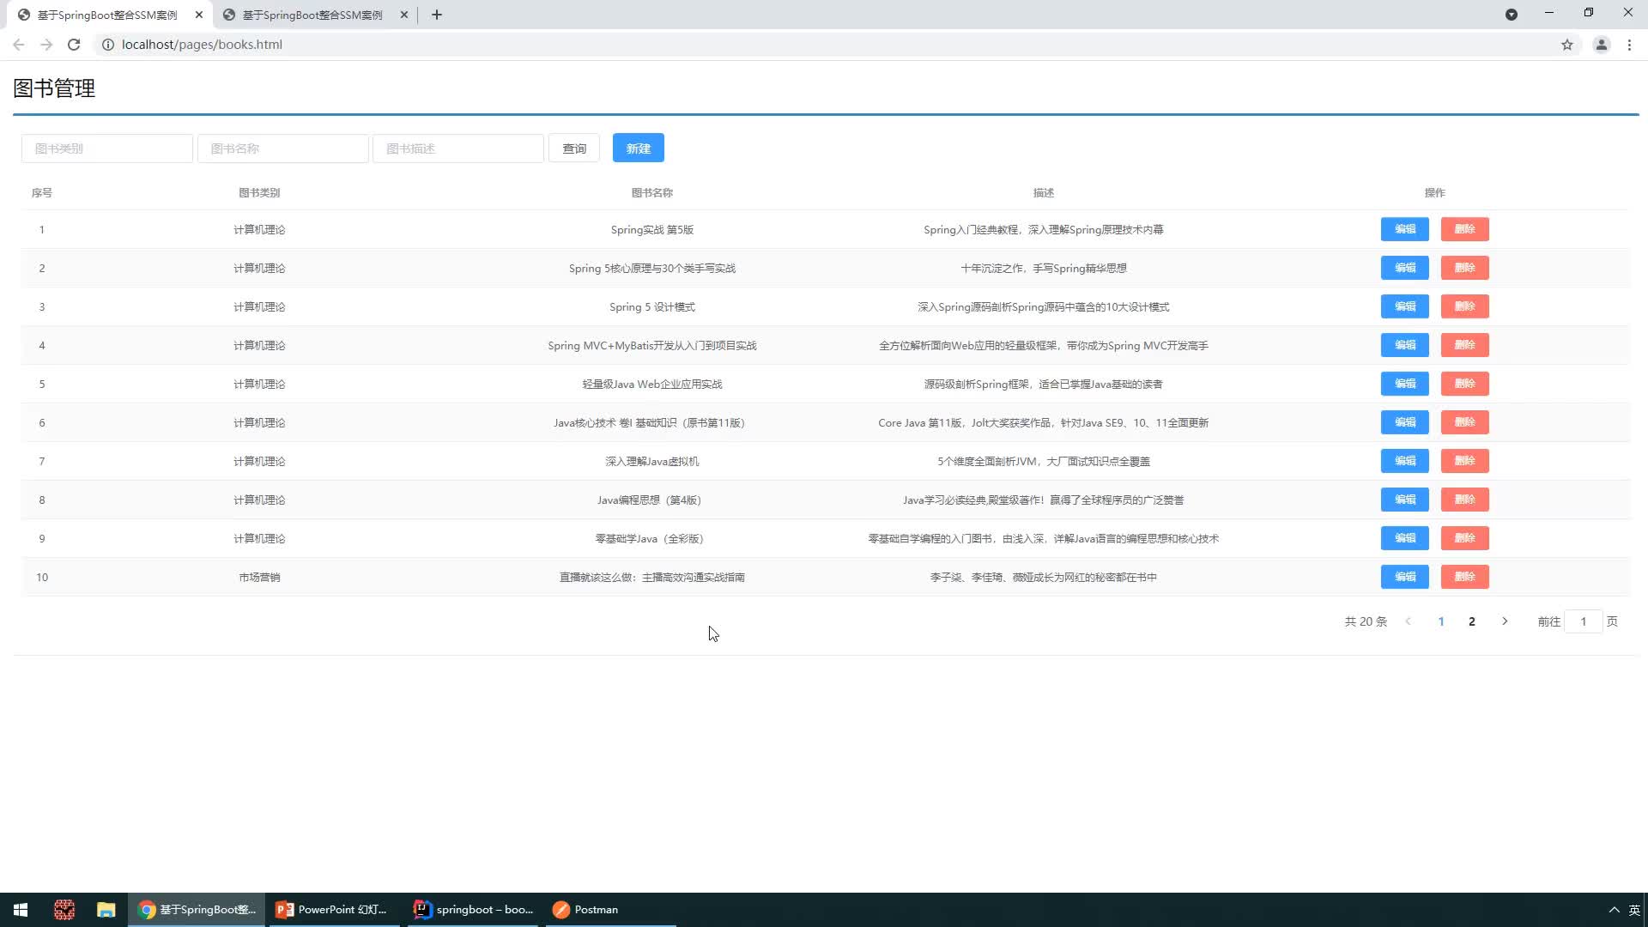Delete row 2 Spring 5核心原理 book
Screen dimensions: 1648x927
click(x=1465, y=268)
